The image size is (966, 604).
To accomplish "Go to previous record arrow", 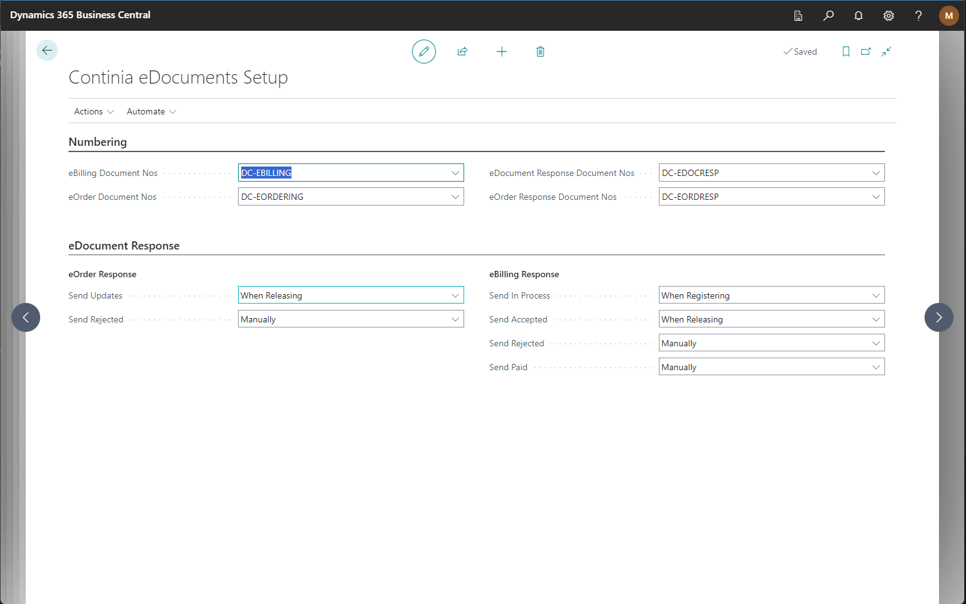I will [26, 317].
